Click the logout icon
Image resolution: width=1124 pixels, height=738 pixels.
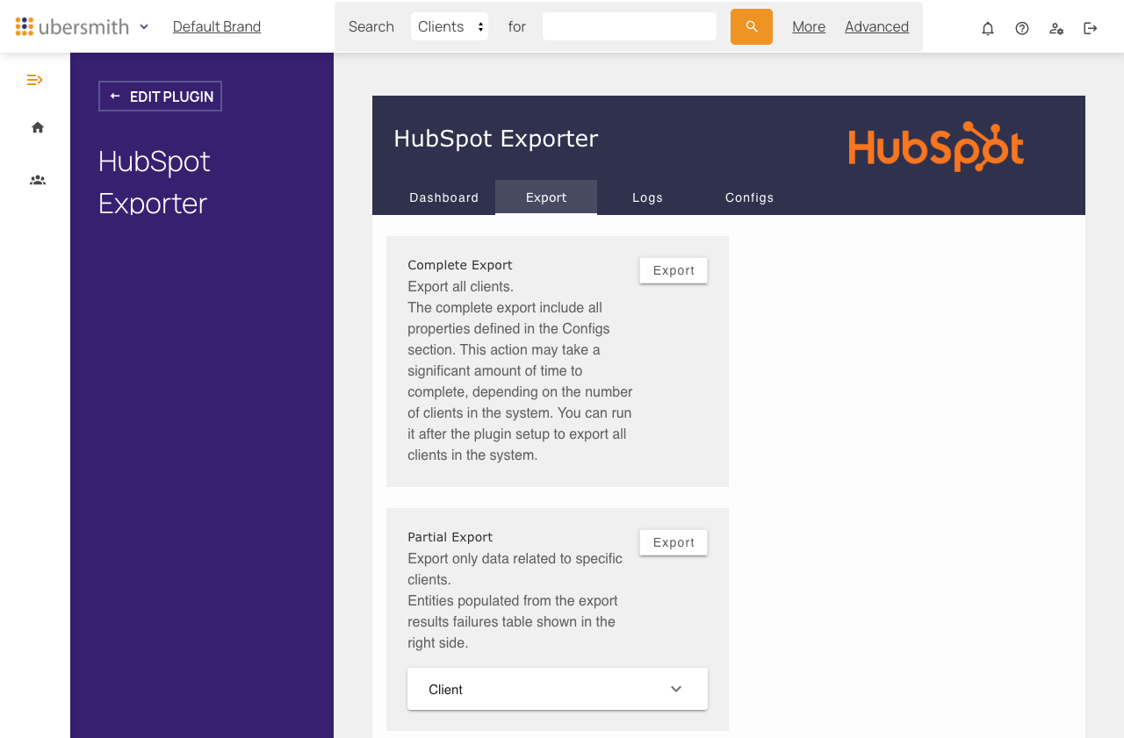click(1091, 28)
